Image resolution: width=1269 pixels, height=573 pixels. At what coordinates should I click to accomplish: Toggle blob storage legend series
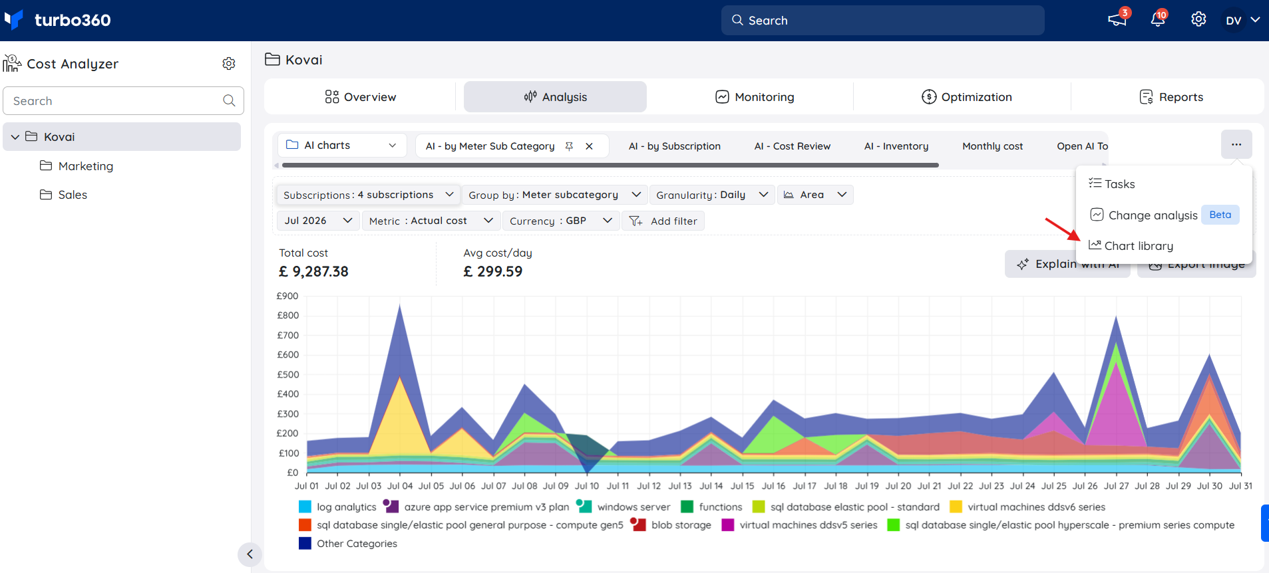tap(671, 524)
